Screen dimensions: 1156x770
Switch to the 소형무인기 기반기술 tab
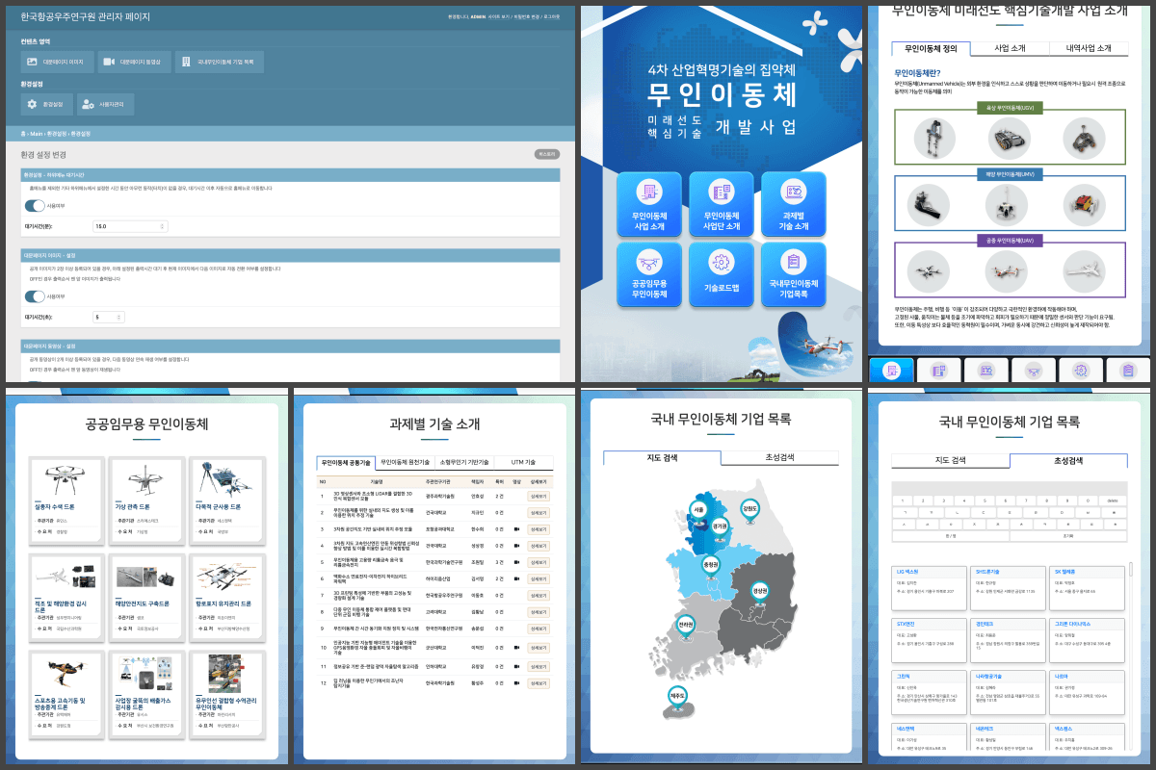tap(463, 462)
